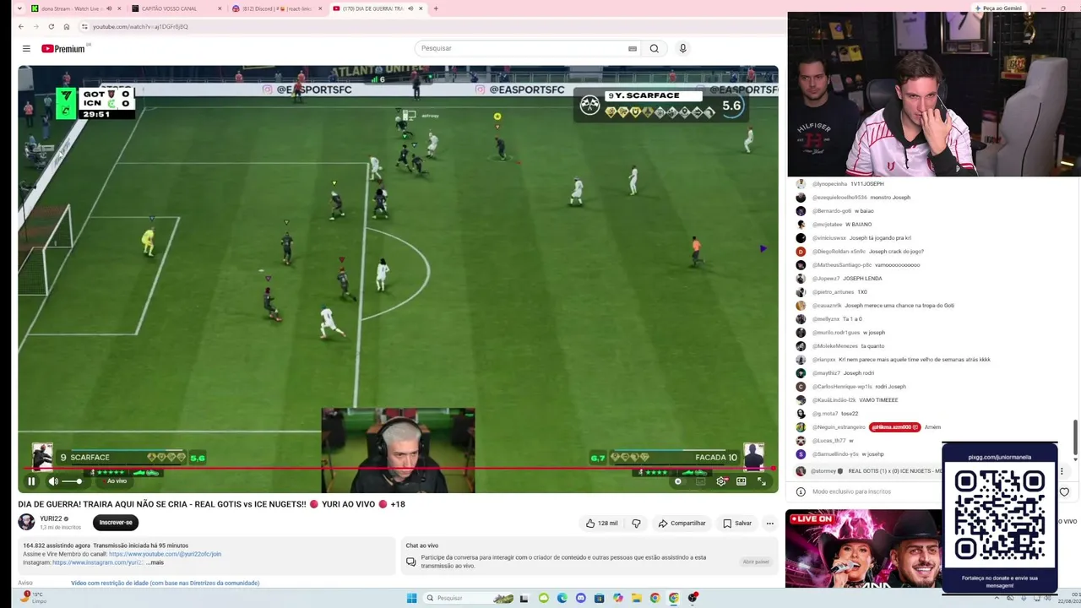Toggle subtitles in the player

click(x=700, y=481)
